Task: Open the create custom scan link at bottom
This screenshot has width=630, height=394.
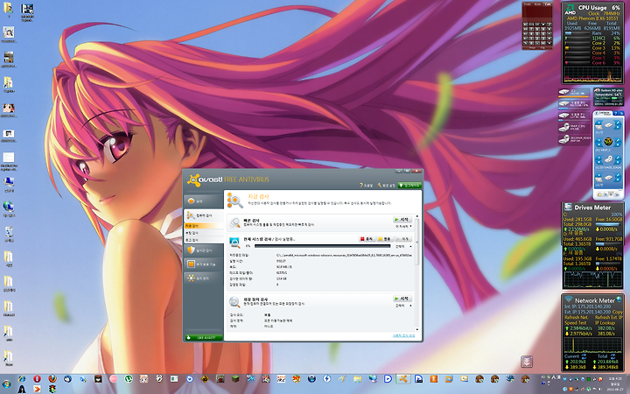Action: click(403, 335)
